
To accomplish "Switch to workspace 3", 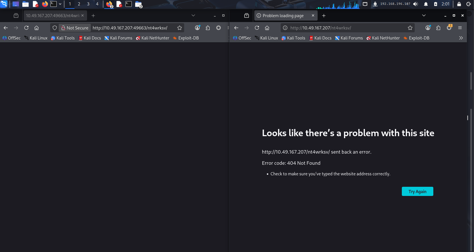I will coord(88,4).
